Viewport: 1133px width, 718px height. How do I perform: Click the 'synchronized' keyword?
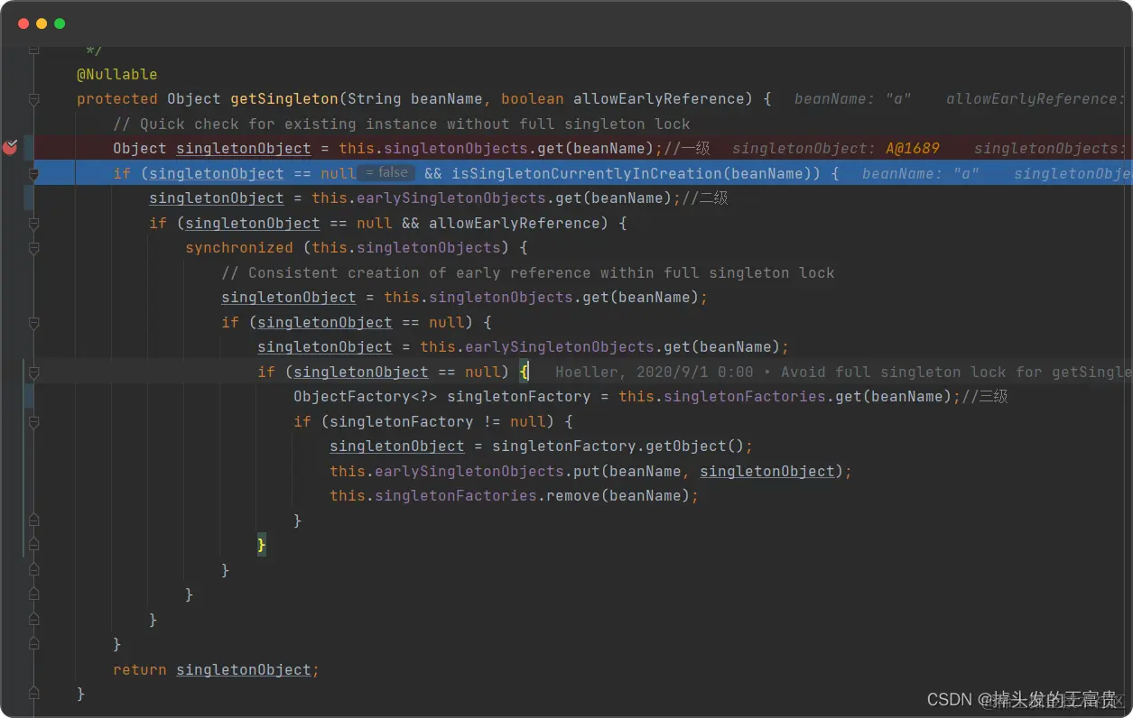pos(239,248)
